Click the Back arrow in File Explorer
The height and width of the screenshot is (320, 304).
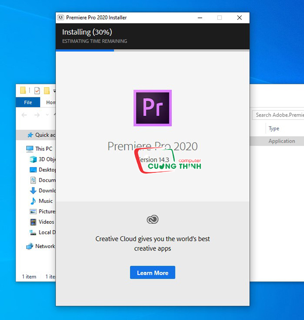[x=24, y=115]
